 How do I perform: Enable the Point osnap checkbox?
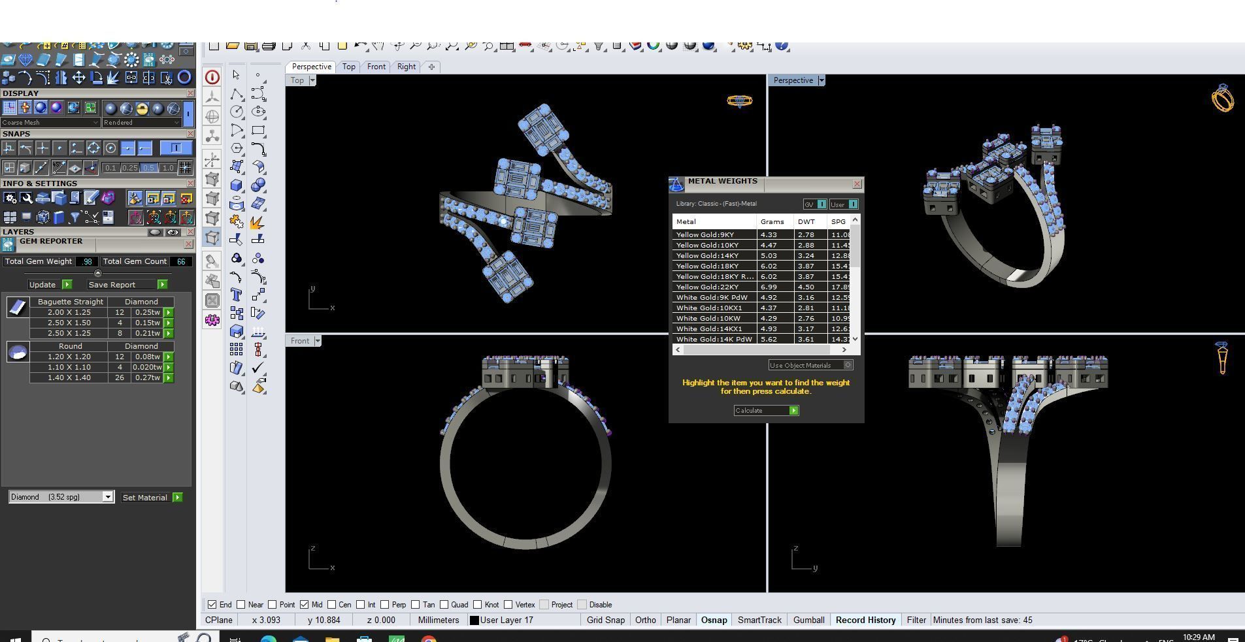(273, 605)
